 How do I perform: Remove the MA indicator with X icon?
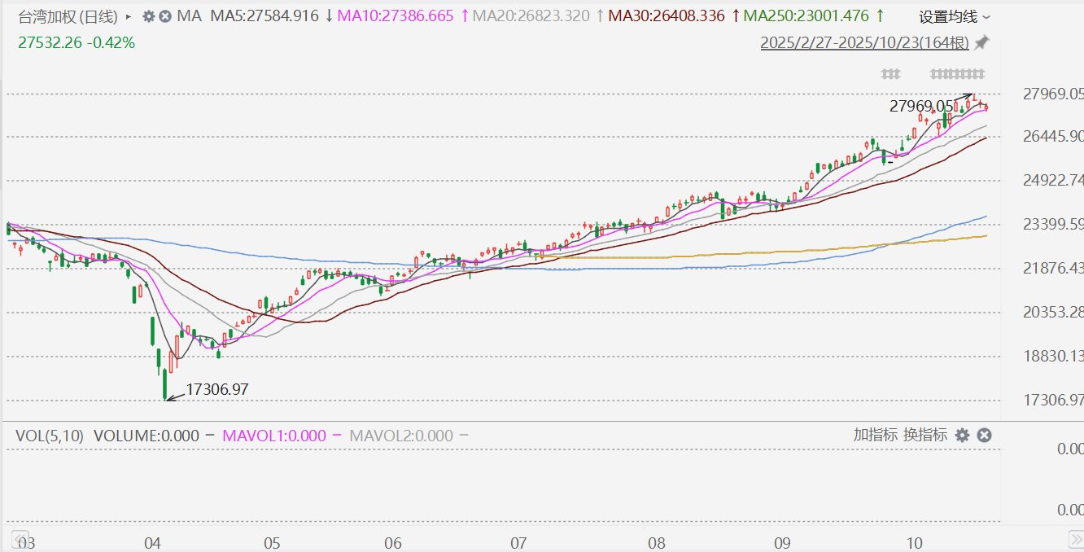point(165,16)
